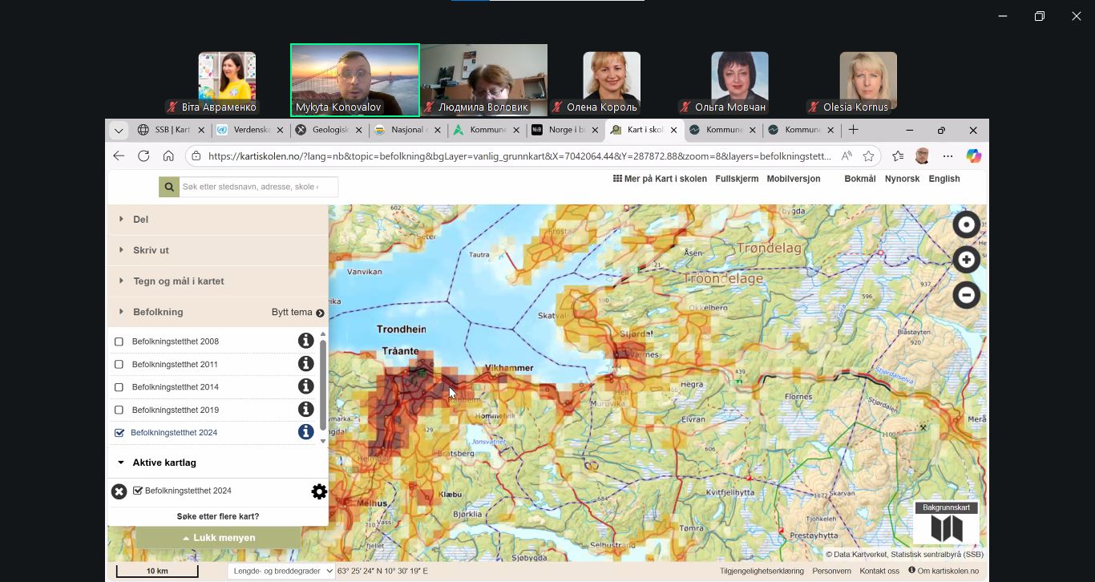
Task: Show info for Befolkningstetthet 2019
Action: [305, 409]
